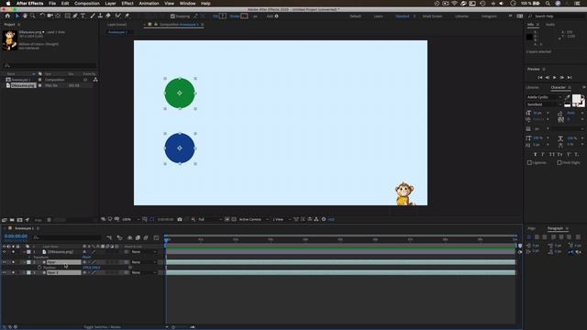Select the Roto Brush tool
The height and width of the screenshot is (330, 587).
pyautogui.click(x=118, y=16)
